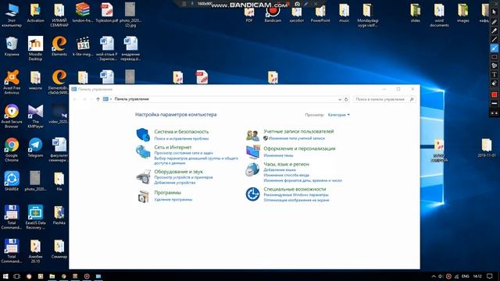The image size is (500, 281).
Task: Select the Корзина recycle bin icon
Action: [12, 46]
